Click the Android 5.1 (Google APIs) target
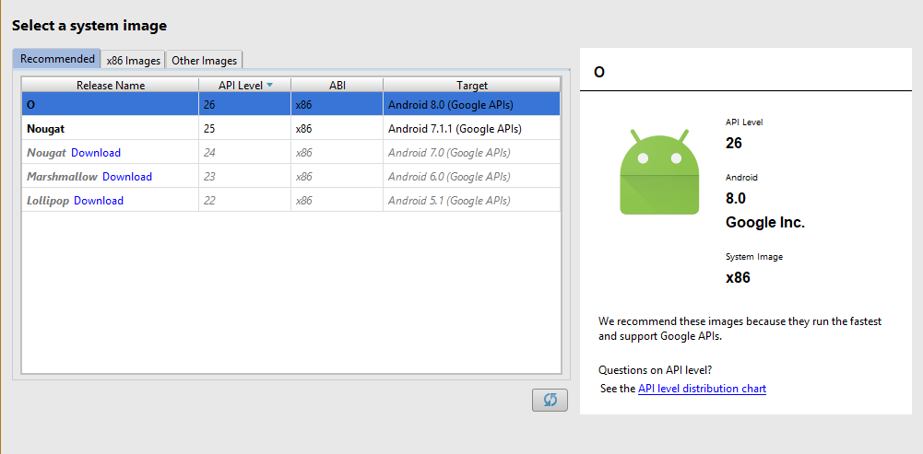This screenshot has height=454, width=923. pos(449,201)
